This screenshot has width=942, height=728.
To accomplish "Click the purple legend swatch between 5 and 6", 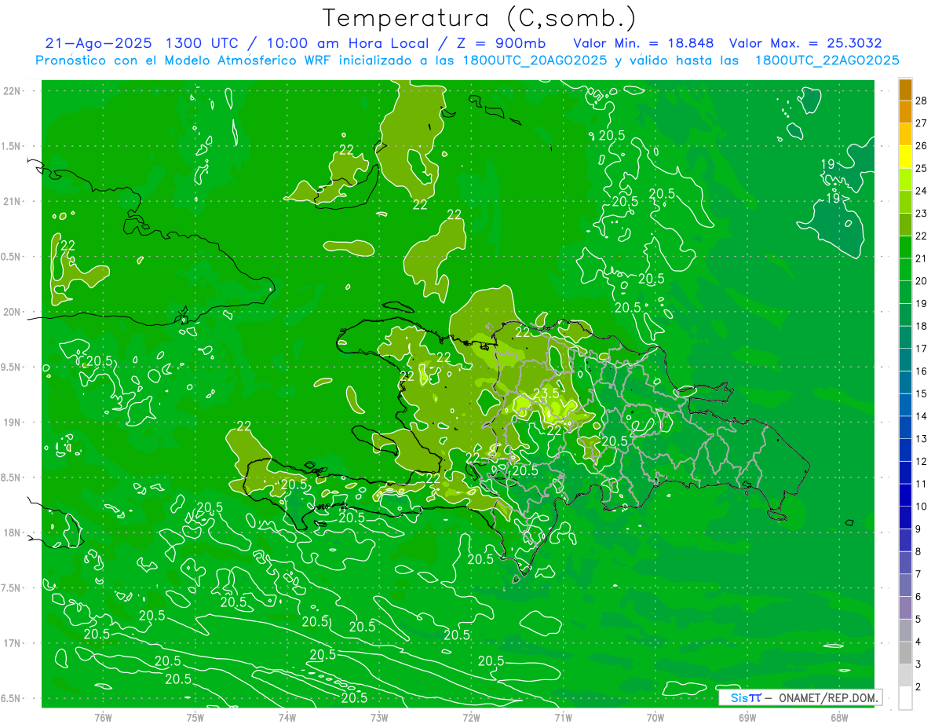I will click(x=905, y=608).
